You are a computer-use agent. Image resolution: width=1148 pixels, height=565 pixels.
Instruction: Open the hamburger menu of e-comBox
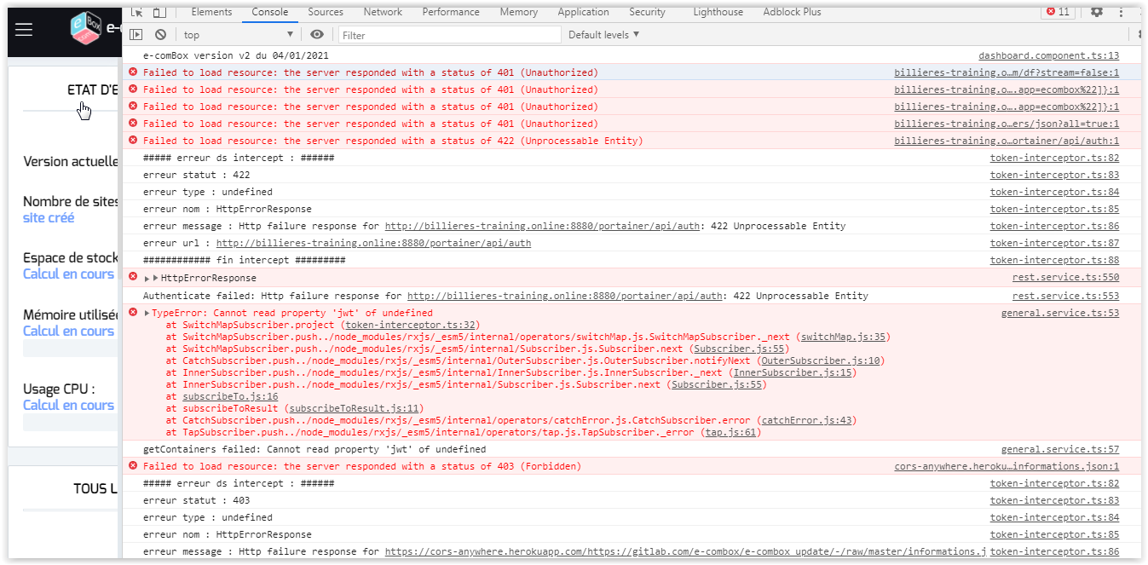pos(24,29)
